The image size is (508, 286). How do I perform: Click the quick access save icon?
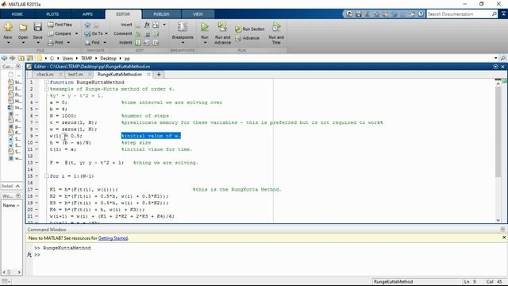click(x=358, y=14)
